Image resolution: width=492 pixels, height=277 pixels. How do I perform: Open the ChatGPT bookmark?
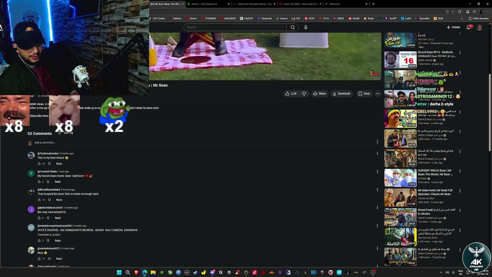246,18
